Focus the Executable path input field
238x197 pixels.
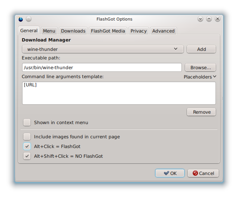click(102, 68)
